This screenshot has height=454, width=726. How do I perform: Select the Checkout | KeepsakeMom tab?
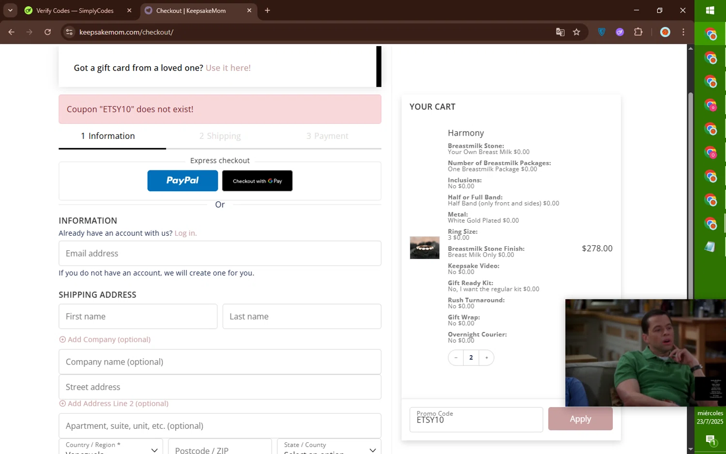click(x=191, y=10)
